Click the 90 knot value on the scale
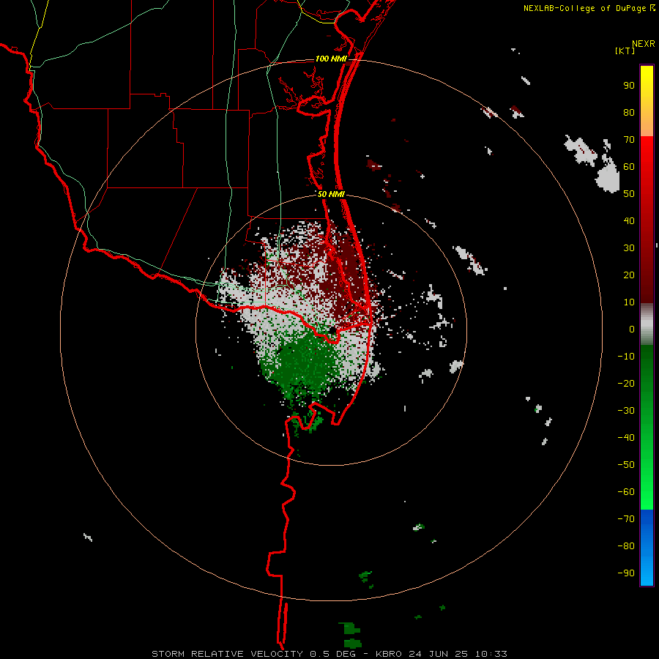Image resolution: width=659 pixels, height=659 pixels. [629, 86]
